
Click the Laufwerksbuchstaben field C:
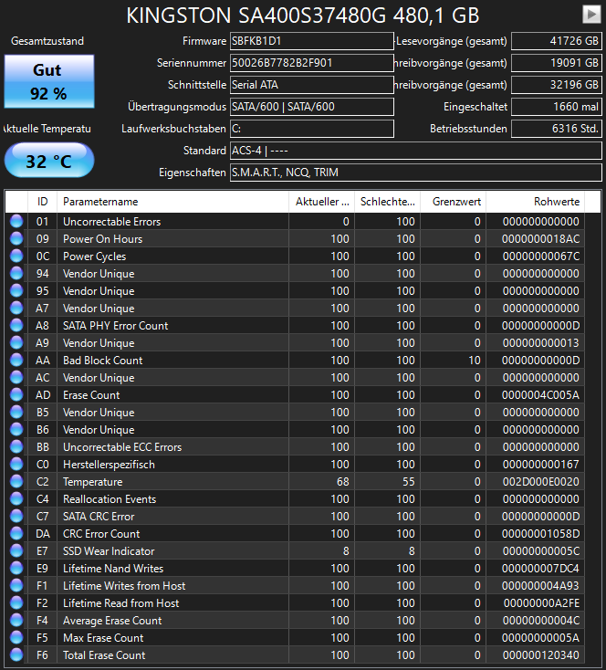pos(311,128)
